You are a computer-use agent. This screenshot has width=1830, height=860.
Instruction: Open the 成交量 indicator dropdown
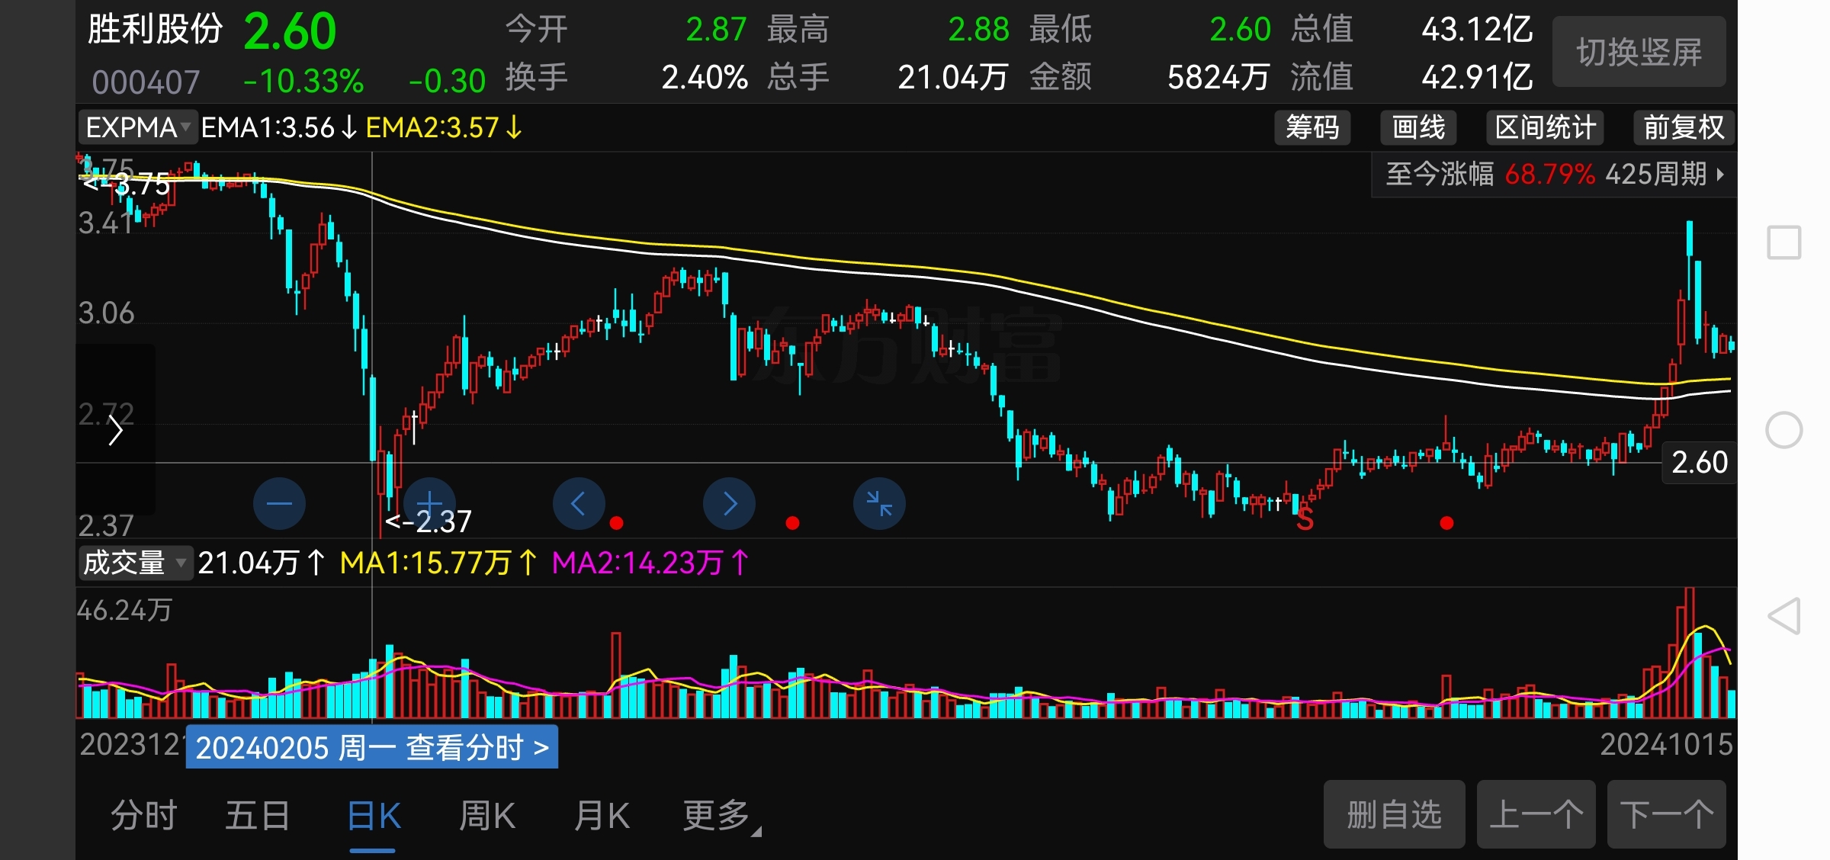134,563
